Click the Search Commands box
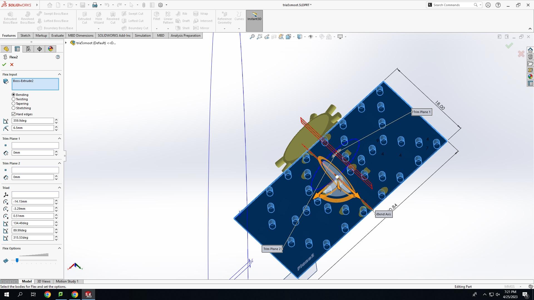This screenshot has height=300, width=534. (x=453, y=5)
